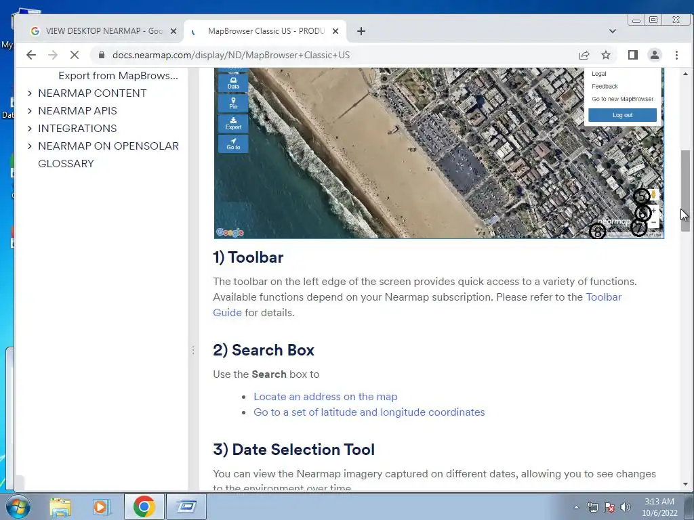Viewport: 694px width, 520px height.
Task: Click the 3) Date Selection Tool heading
Action: coord(293,450)
